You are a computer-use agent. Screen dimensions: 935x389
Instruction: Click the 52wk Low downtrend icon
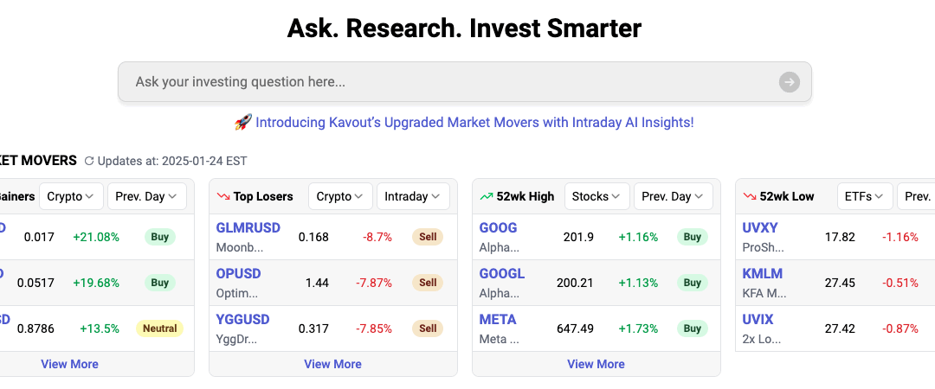[750, 196]
